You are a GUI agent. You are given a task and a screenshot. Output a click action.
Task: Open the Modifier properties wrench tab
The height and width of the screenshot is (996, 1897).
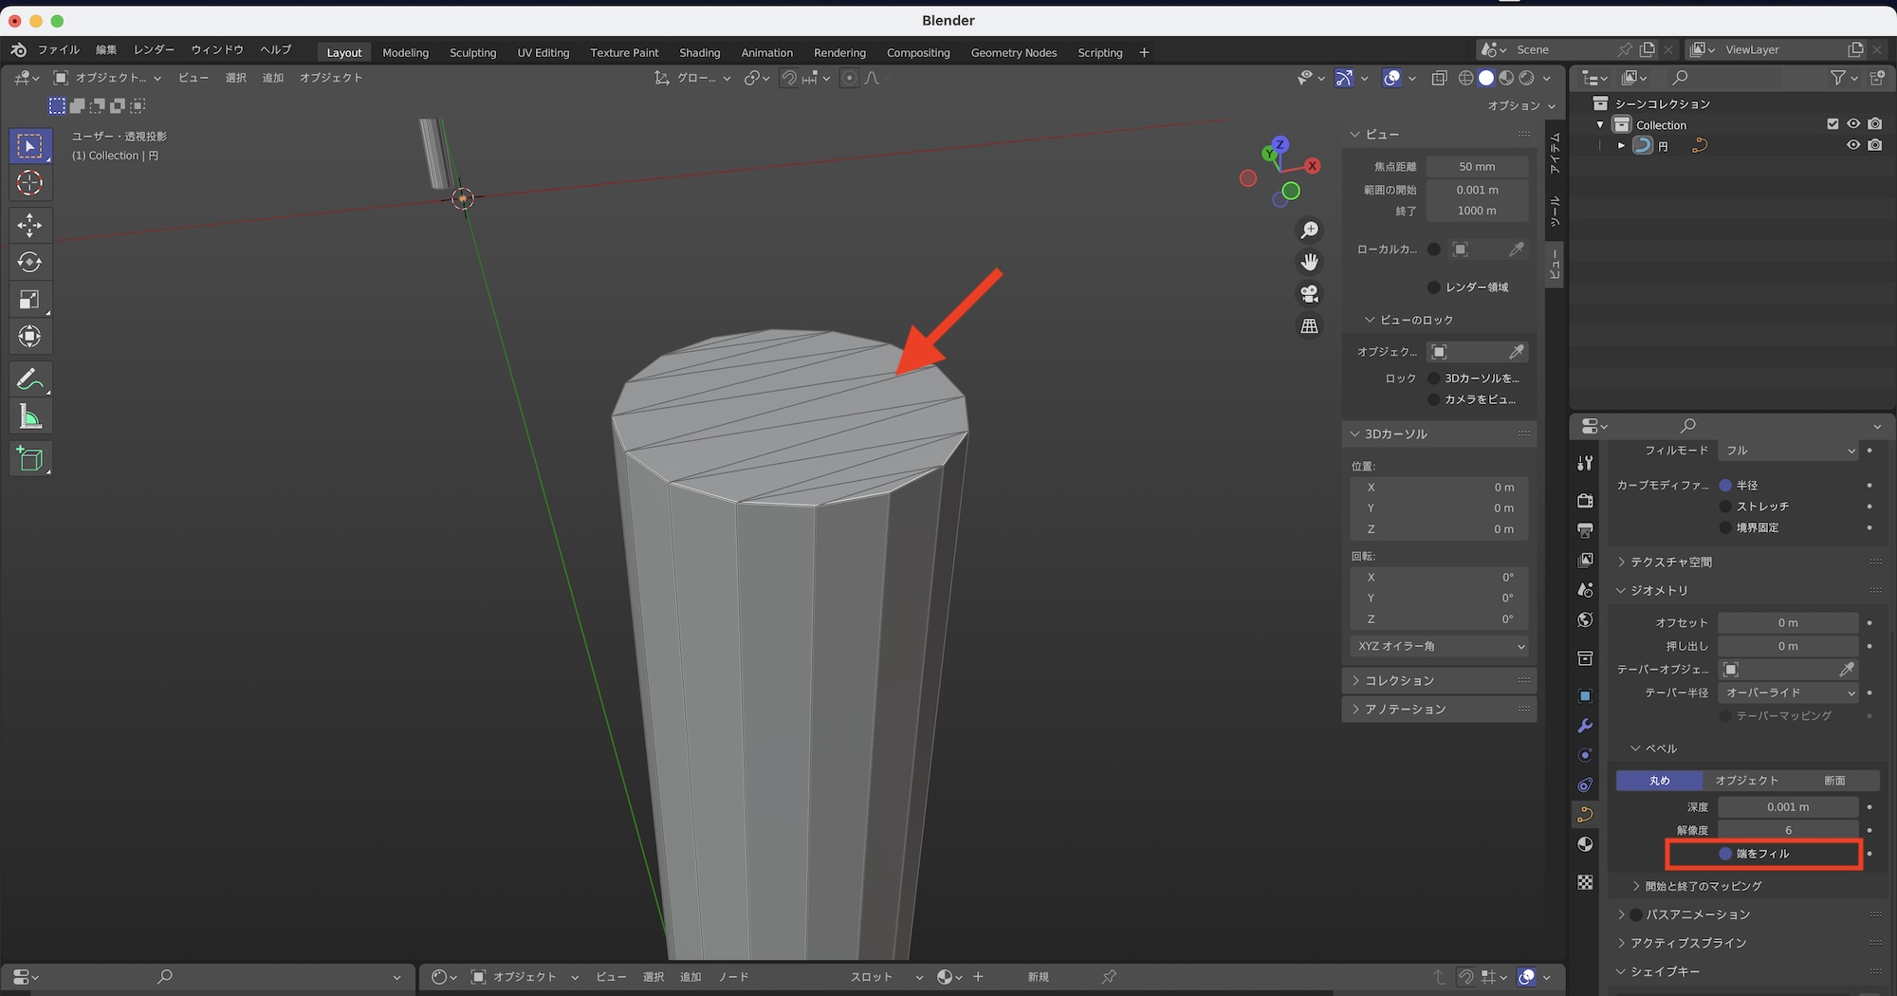click(x=1585, y=726)
